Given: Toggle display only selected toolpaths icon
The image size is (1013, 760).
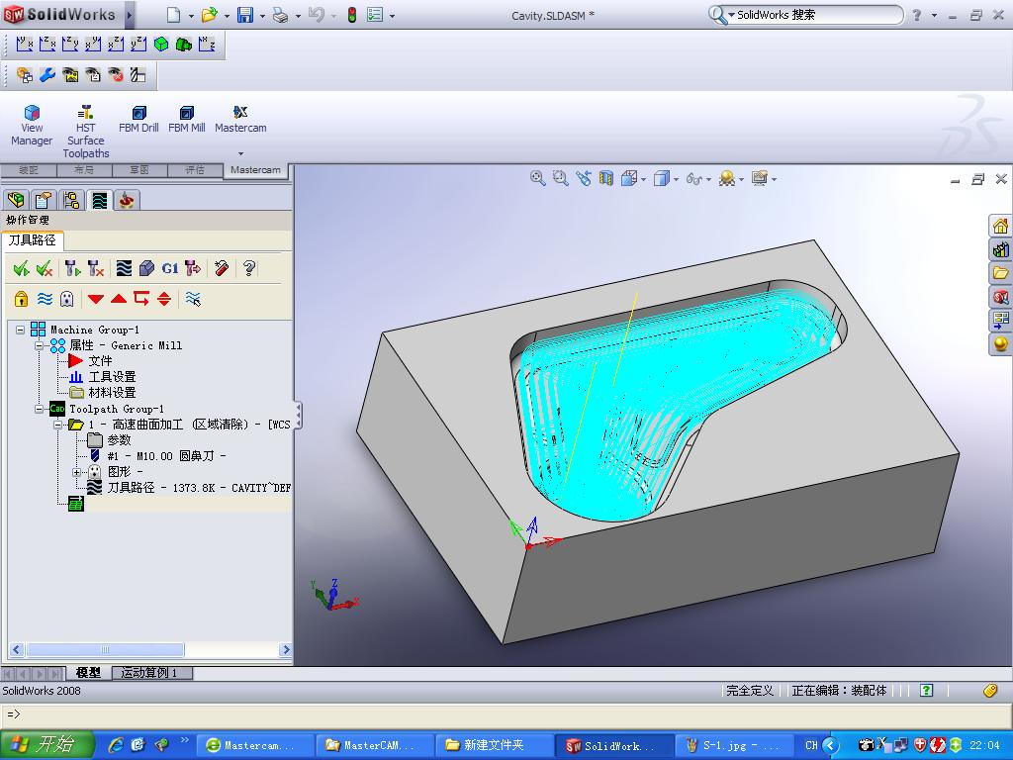Looking at the screenshot, I should (193, 299).
